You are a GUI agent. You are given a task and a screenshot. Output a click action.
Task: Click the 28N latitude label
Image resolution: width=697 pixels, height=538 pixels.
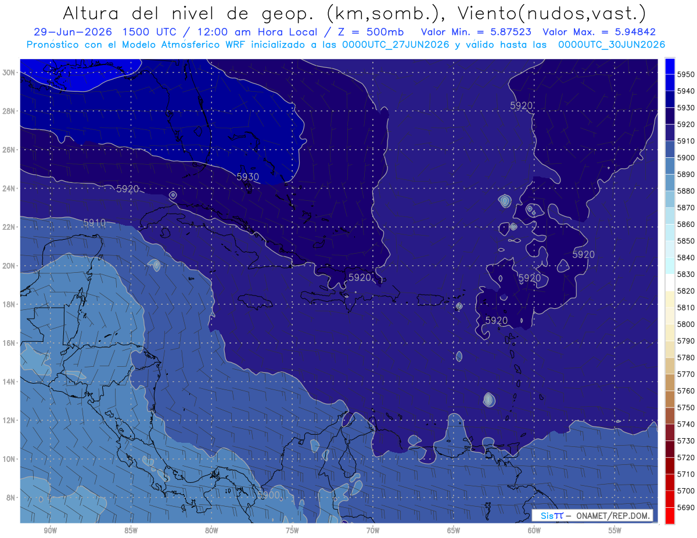click(9, 111)
